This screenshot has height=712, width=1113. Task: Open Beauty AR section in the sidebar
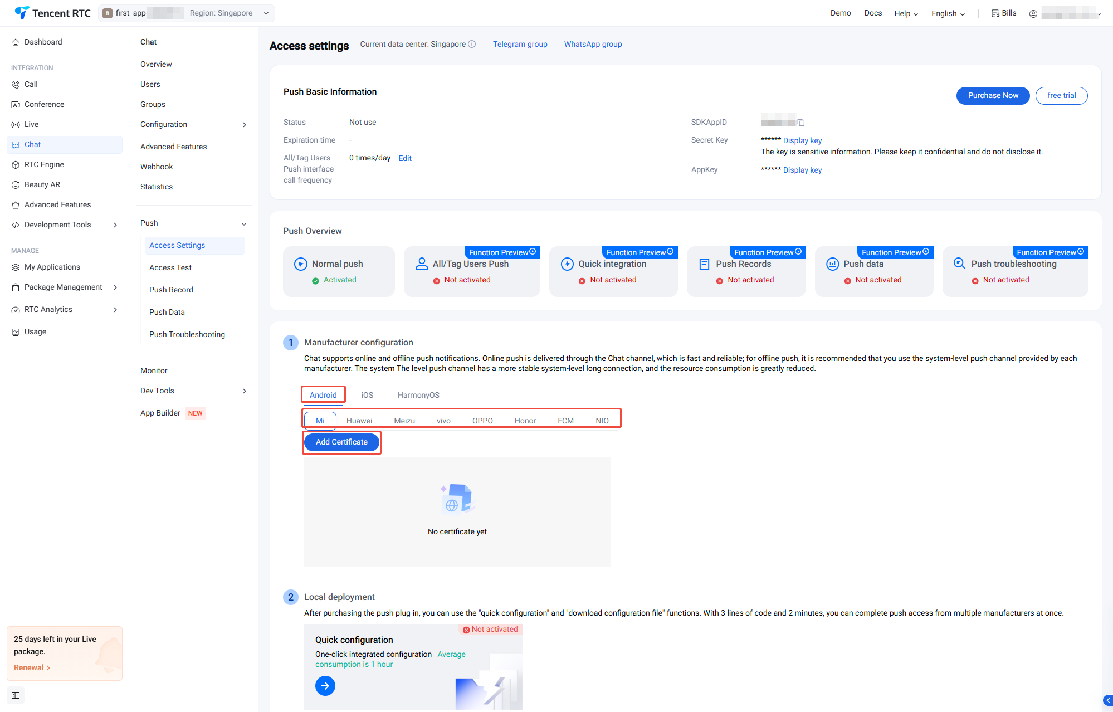coord(42,184)
